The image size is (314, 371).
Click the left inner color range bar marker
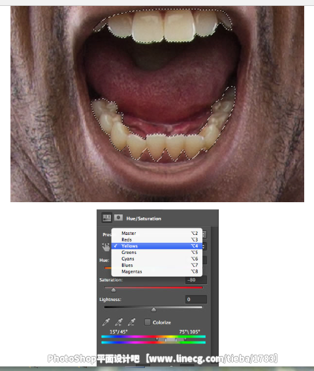[166, 340]
